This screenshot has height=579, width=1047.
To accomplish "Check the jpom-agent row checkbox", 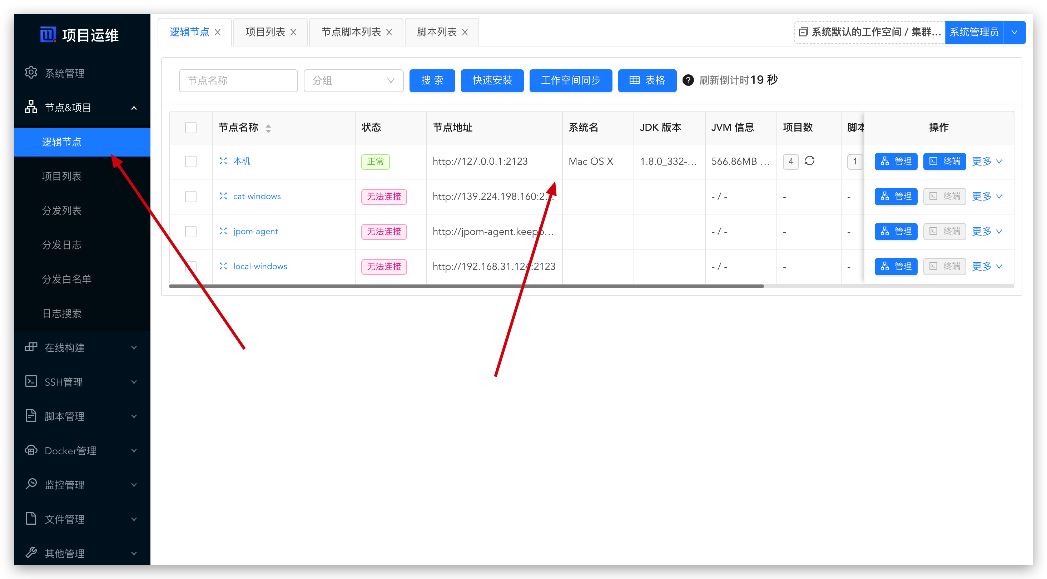I will pyautogui.click(x=190, y=231).
